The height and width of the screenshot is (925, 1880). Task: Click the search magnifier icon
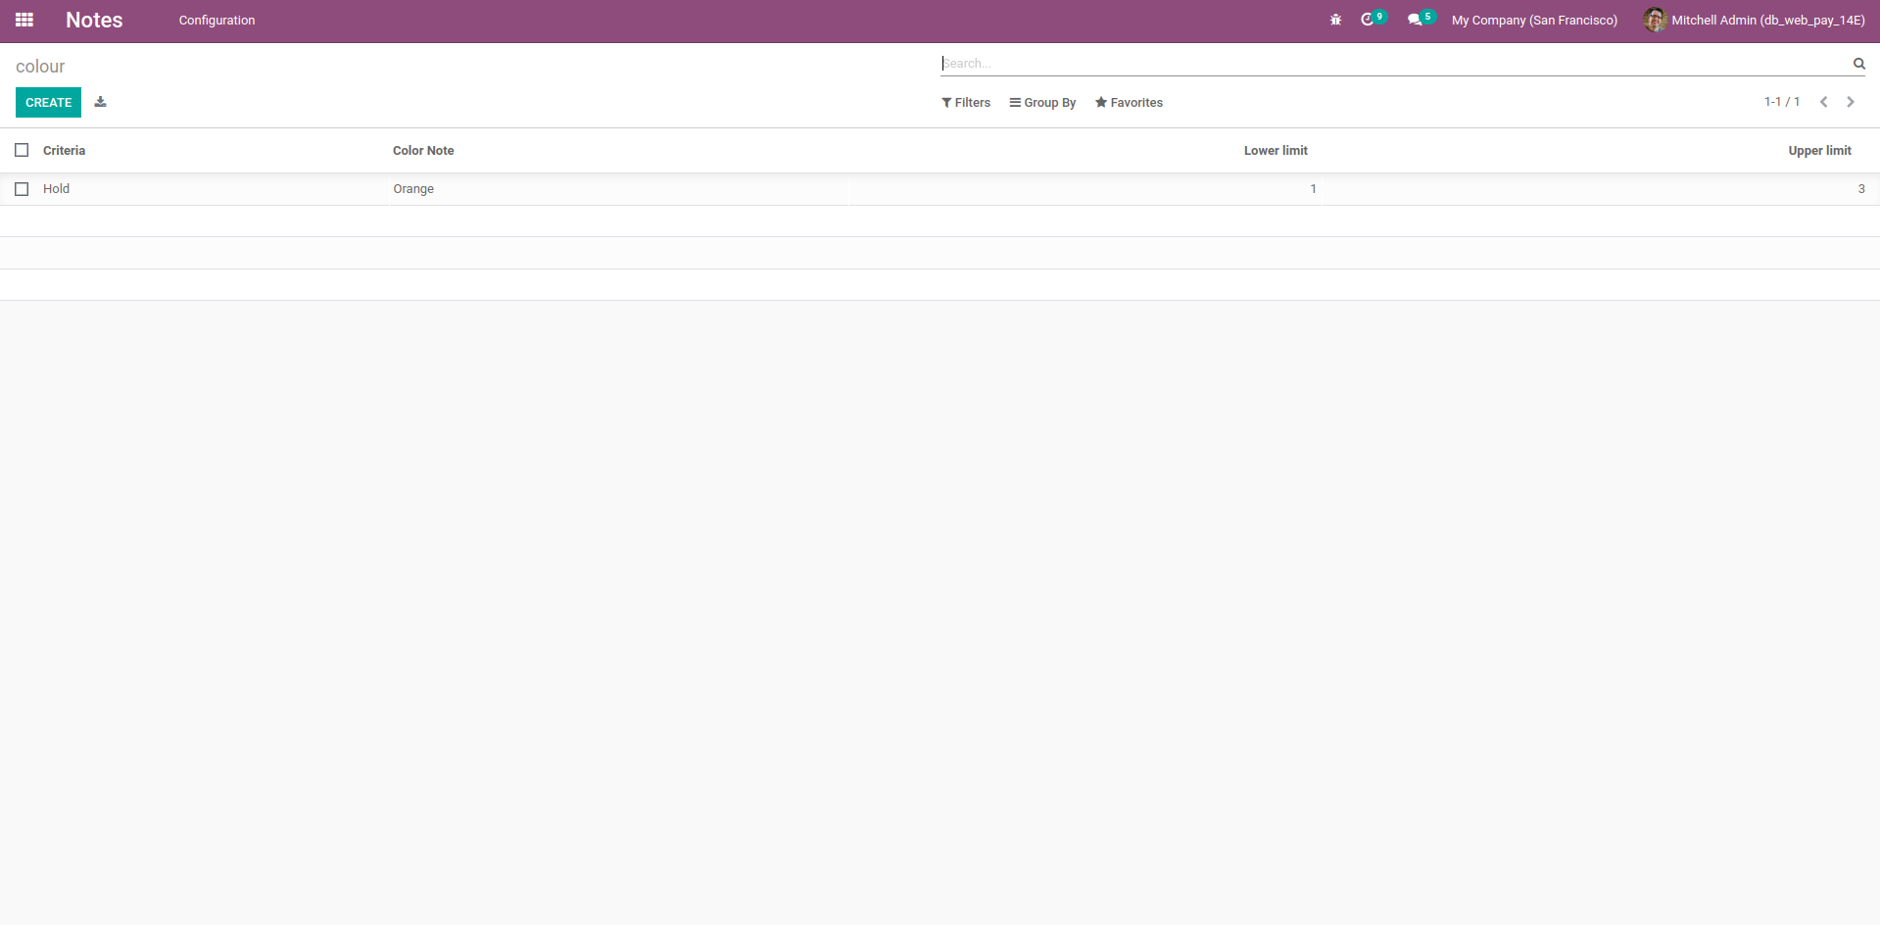tap(1858, 64)
